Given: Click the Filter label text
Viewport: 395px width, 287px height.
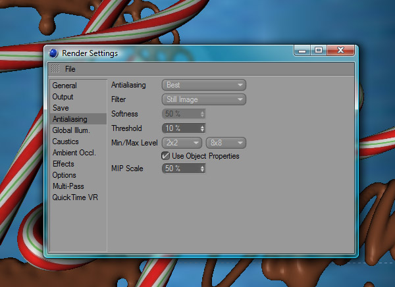Looking at the screenshot, I should [x=118, y=99].
